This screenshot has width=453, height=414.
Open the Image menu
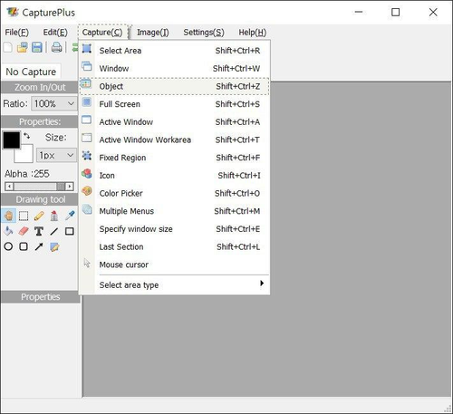point(153,33)
